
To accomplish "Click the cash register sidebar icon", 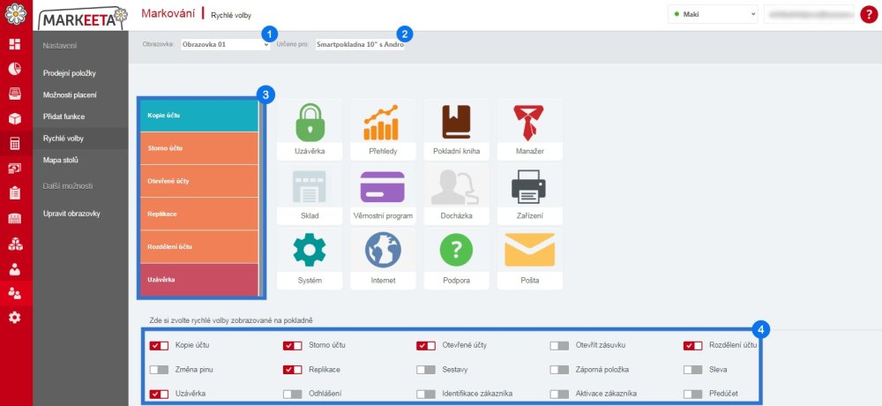I will [15, 219].
